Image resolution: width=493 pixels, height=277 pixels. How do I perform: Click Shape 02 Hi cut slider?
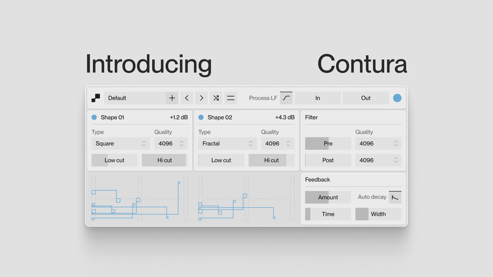pyautogui.click(x=271, y=160)
